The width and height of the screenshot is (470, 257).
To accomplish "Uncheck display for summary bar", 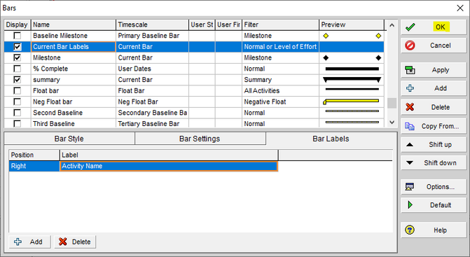I will 18,80.
